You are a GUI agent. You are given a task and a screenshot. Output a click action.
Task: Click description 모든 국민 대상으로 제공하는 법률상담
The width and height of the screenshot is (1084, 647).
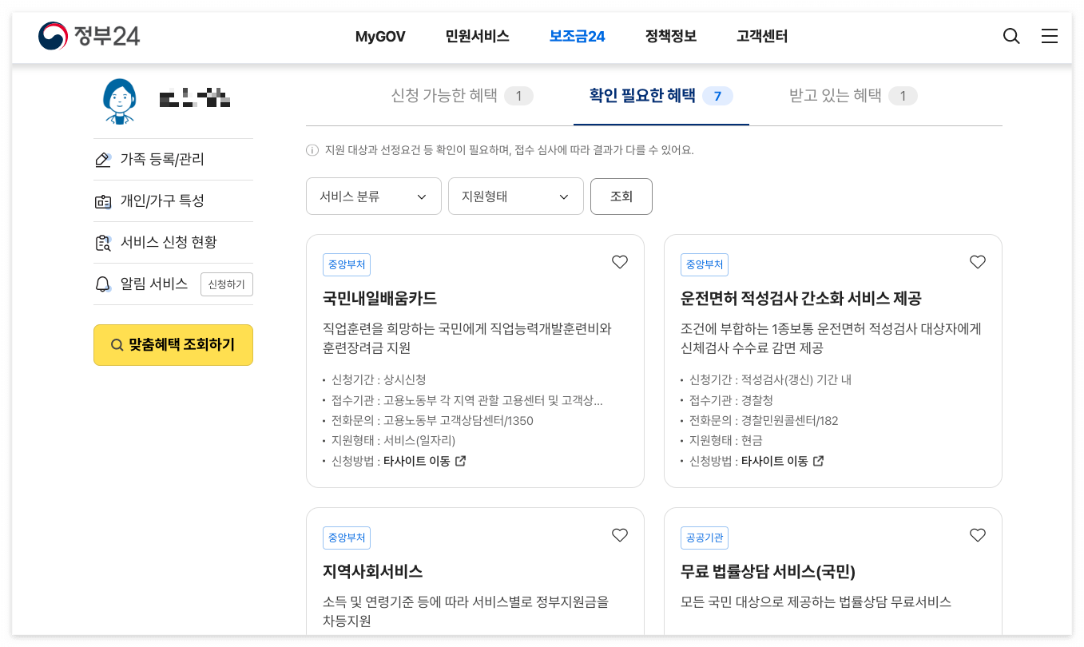816,601
